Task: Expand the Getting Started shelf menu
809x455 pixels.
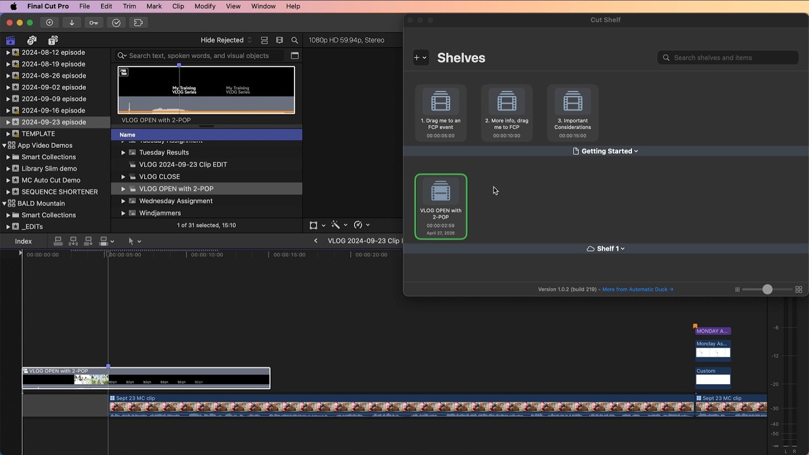Action: coord(605,151)
